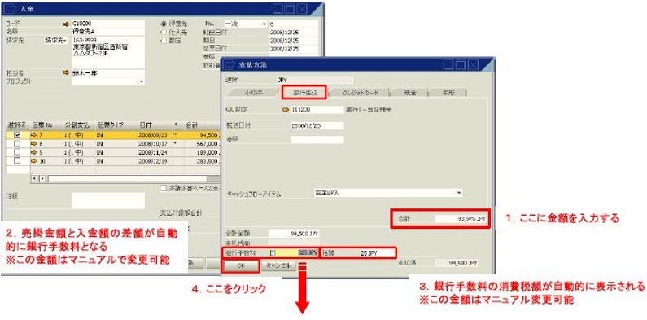Follow the link arrow for document 8
The width and height of the screenshot is (647, 320).
tap(34, 143)
